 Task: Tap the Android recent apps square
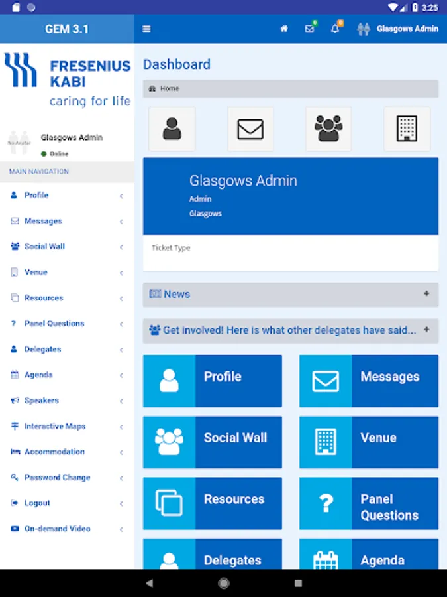click(x=299, y=583)
